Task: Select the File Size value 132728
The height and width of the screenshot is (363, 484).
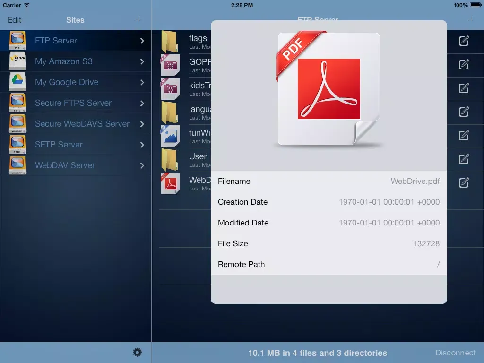Action: [426, 243]
